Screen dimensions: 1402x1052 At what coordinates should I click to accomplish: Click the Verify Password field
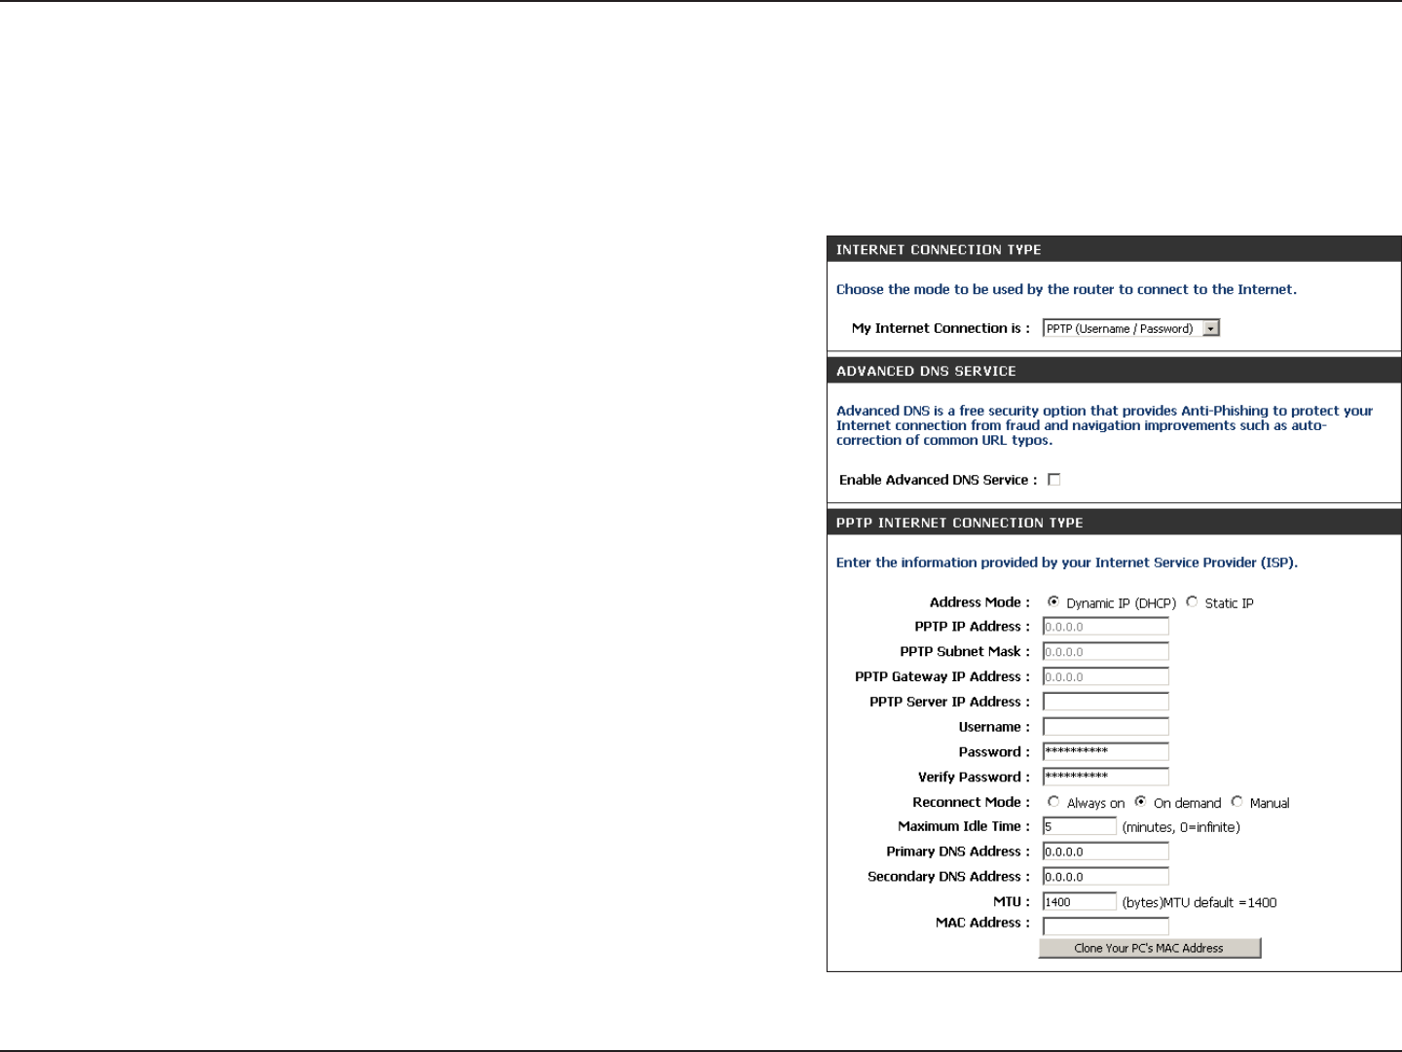pyautogui.click(x=1106, y=778)
